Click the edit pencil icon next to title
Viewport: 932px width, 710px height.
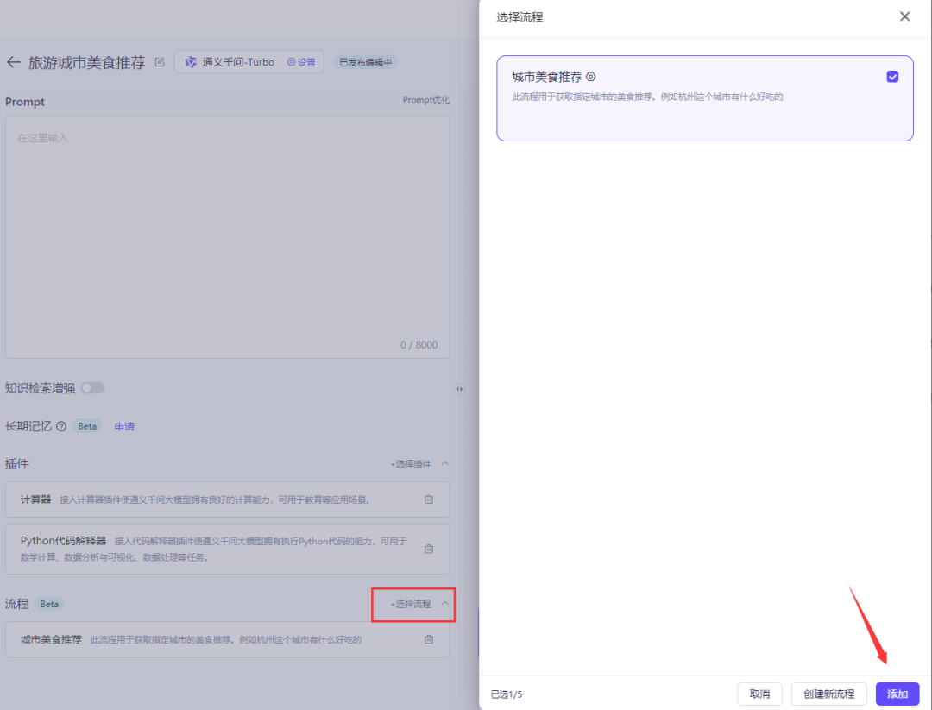click(x=160, y=62)
